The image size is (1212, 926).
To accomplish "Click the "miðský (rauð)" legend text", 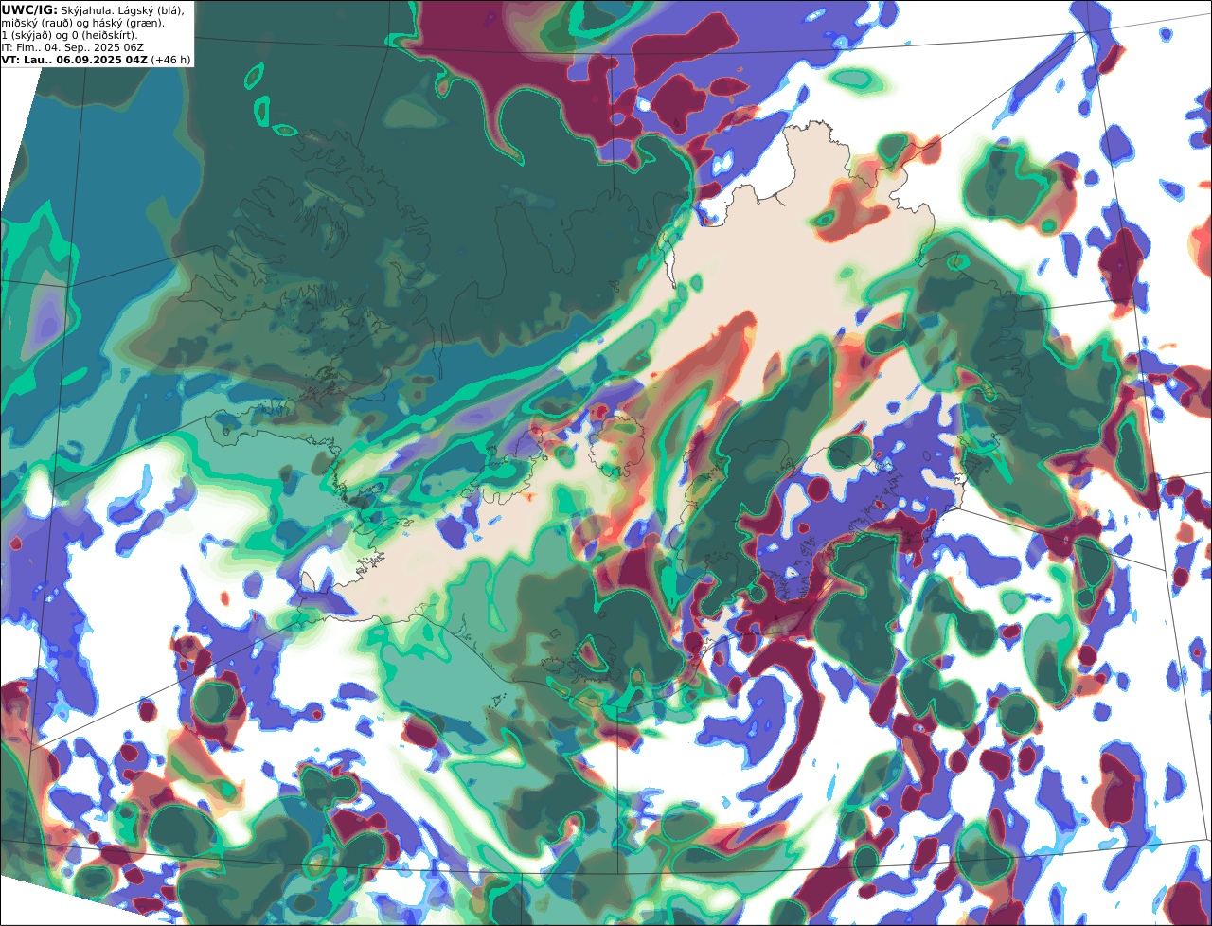I will (36, 22).
